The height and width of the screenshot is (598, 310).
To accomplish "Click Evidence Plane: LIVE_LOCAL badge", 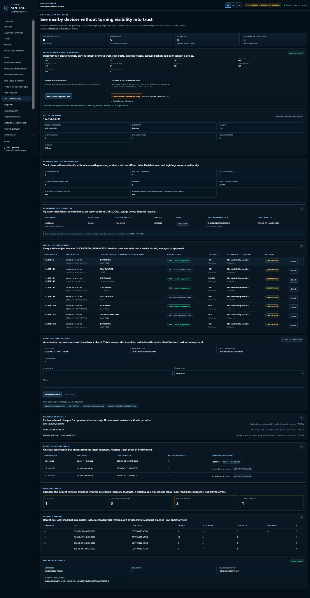I will coord(289,116).
